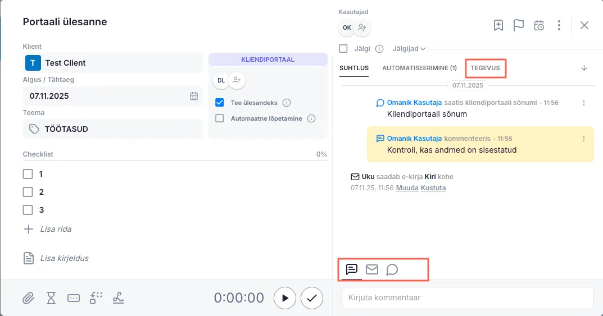The width and height of the screenshot is (603, 316).
Task: Click the Kirjuta kommentaar input field
Action: pyautogui.click(x=468, y=297)
